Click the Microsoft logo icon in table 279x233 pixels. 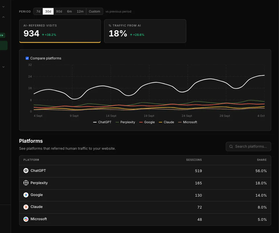pos(26,219)
